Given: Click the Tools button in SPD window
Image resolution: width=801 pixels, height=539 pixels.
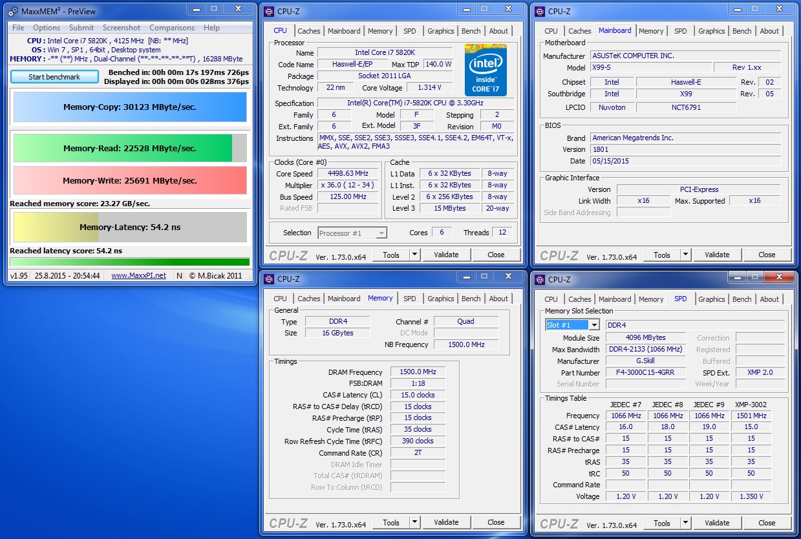Looking at the screenshot, I should pos(662,523).
